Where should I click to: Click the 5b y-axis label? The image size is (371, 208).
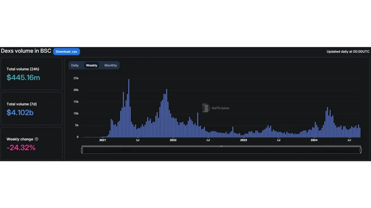tap(77, 125)
